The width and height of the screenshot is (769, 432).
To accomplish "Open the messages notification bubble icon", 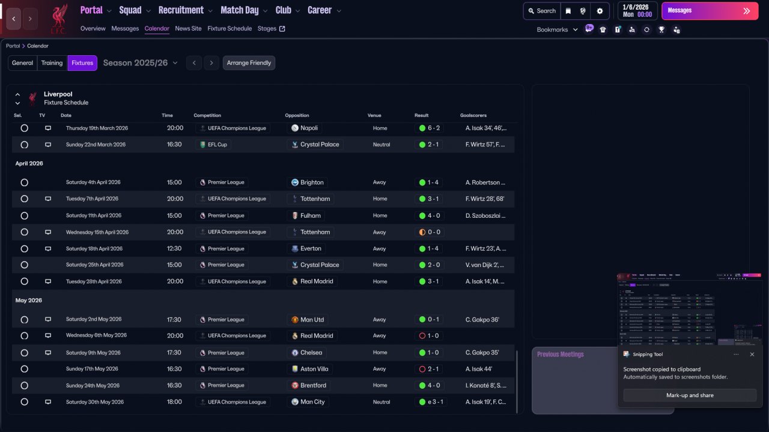I will (x=589, y=28).
